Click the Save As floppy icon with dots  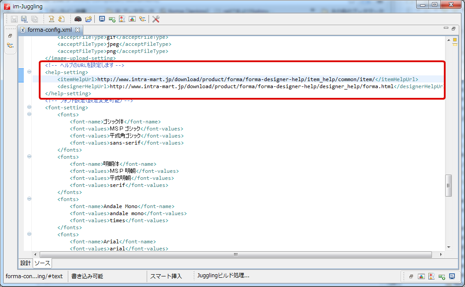tap(24, 19)
